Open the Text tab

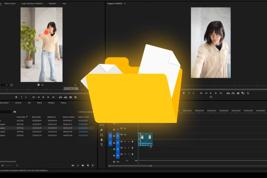click(64, 3)
